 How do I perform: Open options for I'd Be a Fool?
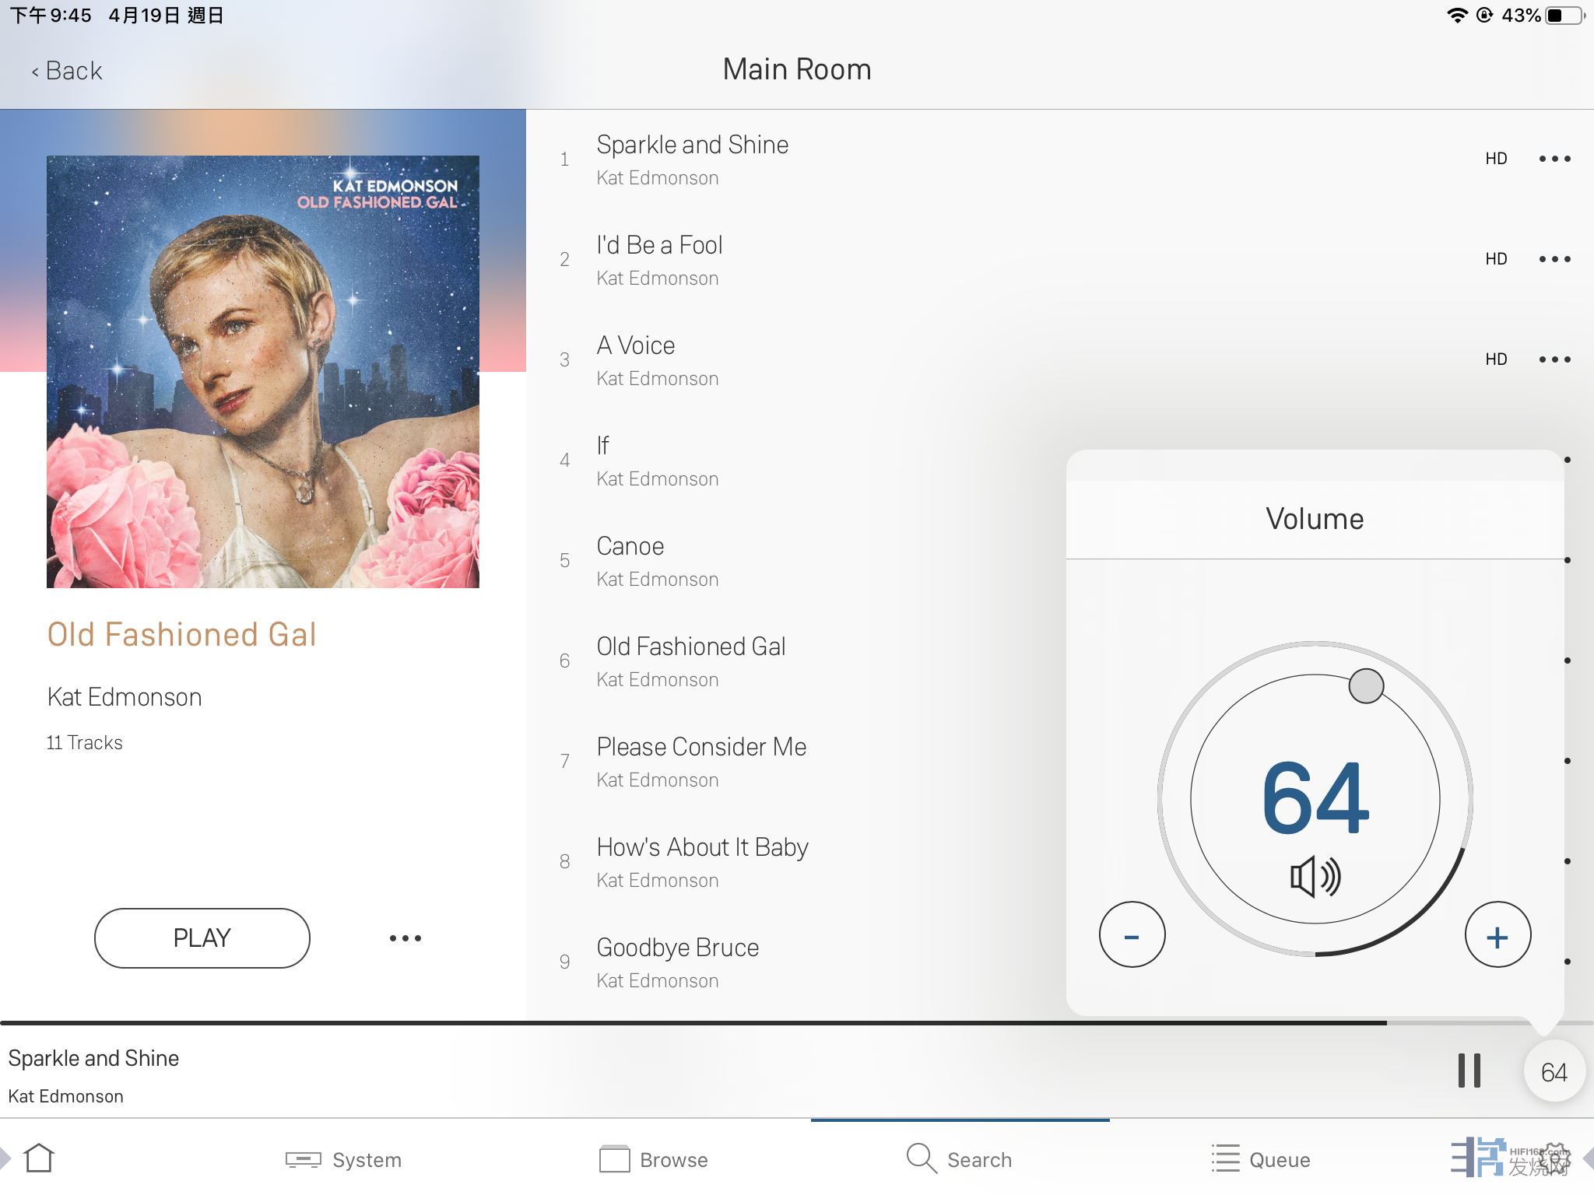coord(1554,259)
